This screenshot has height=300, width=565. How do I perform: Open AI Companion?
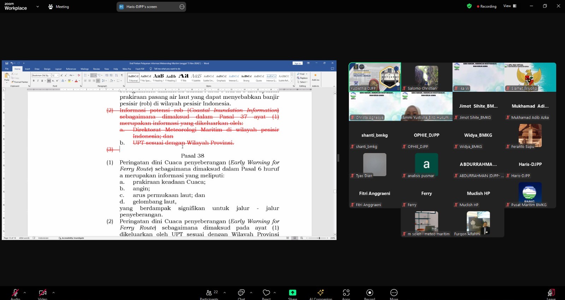click(x=321, y=293)
